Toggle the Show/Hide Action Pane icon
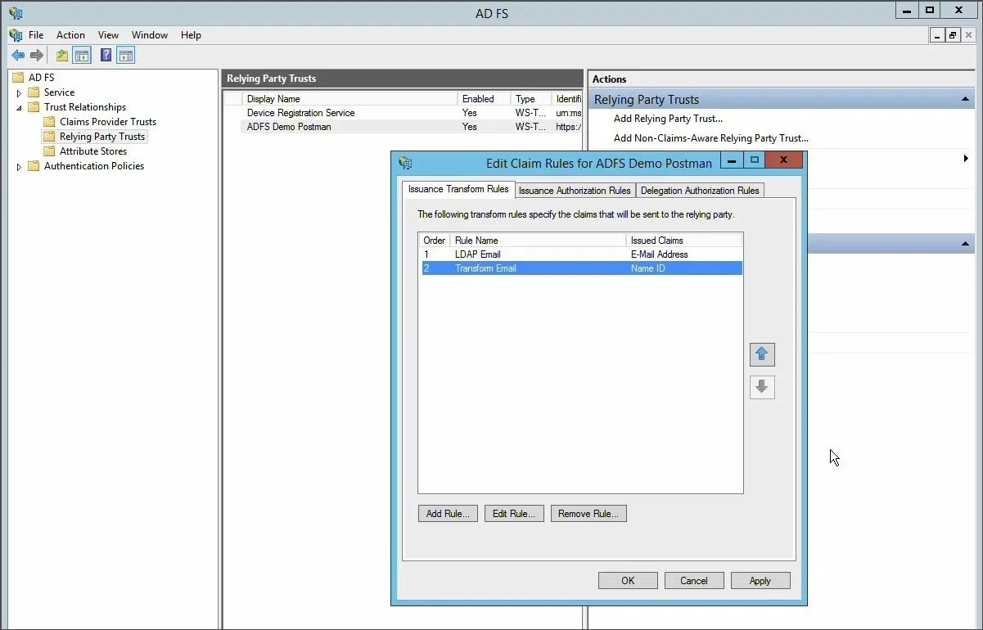 pyautogui.click(x=125, y=56)
